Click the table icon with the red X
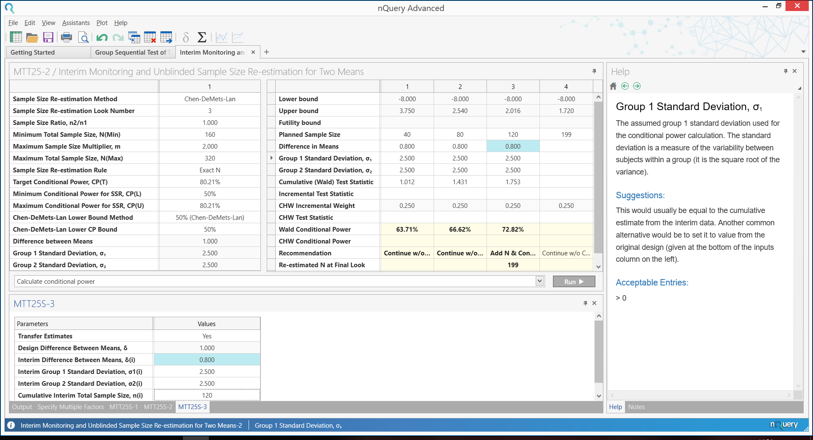 150,38
